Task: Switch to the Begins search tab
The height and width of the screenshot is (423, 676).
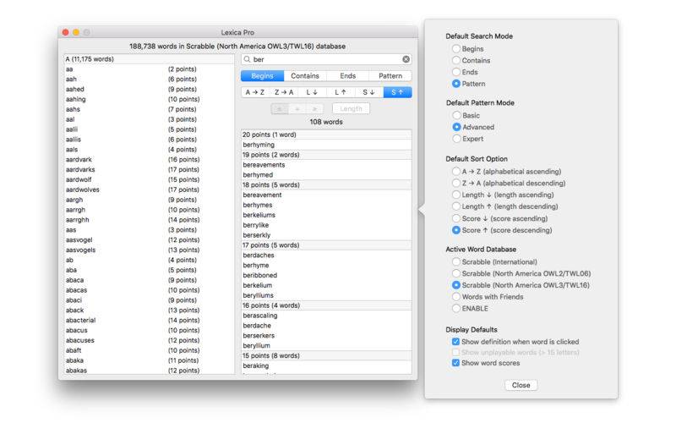Action: click(262, 75)
